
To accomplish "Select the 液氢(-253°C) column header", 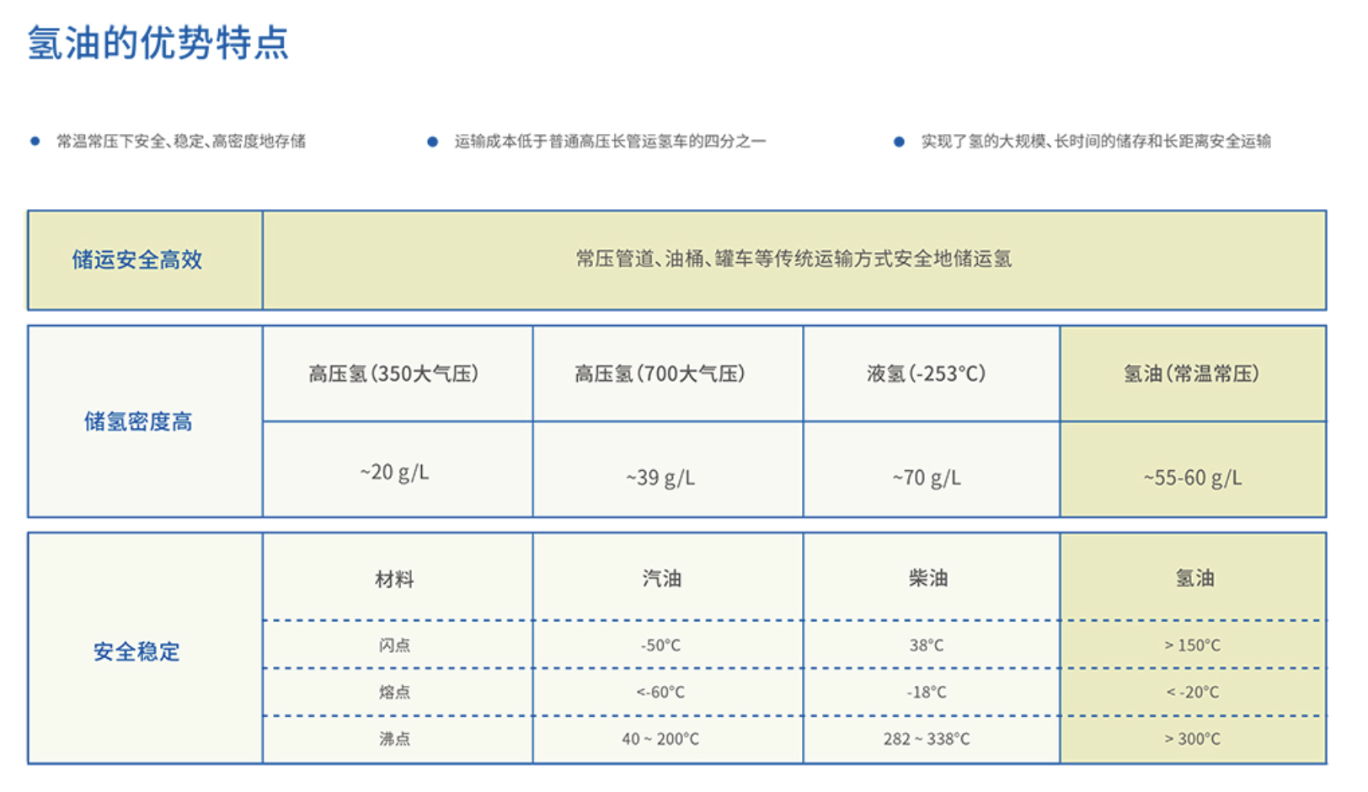I will 926,373.
